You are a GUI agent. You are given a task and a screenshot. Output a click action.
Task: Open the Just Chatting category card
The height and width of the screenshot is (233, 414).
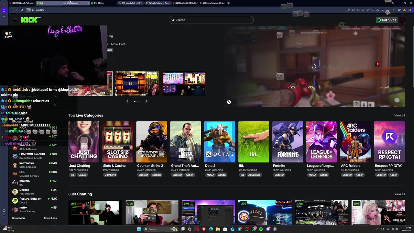(x=84, y=142)
